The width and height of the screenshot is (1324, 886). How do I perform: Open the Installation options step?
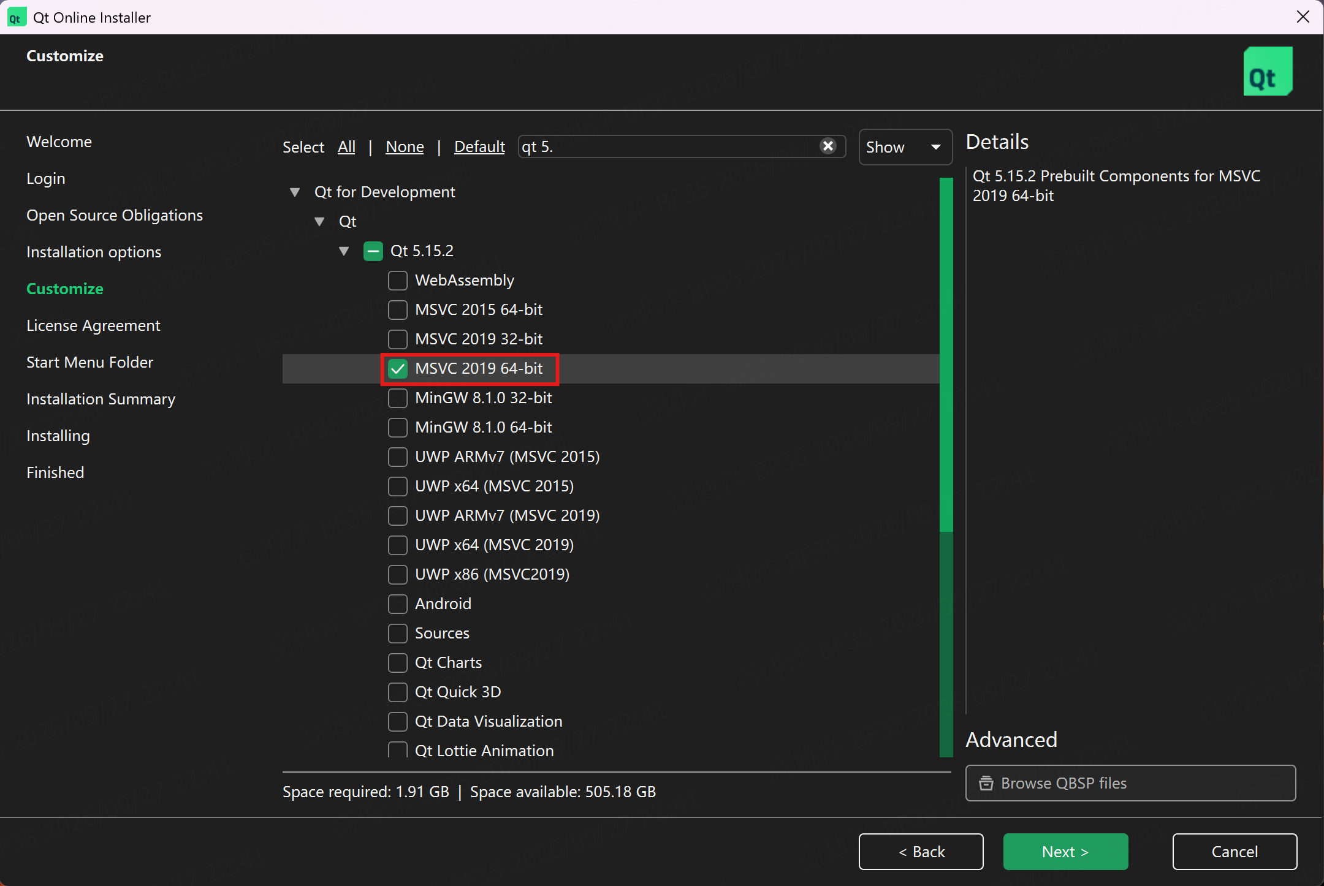pos(94,252)
